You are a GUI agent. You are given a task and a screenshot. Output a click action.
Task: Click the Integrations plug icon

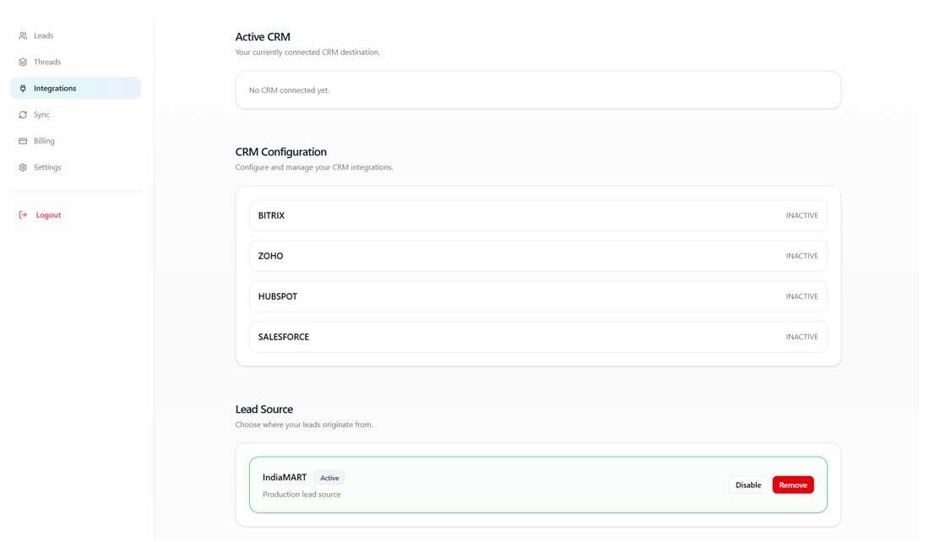coord(23,89)
